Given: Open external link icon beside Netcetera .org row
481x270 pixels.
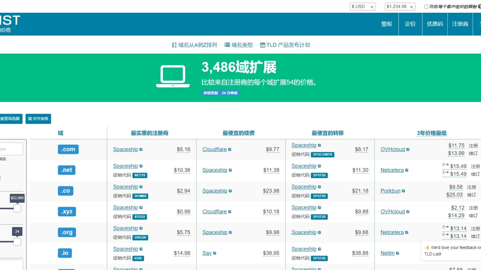Looking at the screenshot, I should coord(407,233).
